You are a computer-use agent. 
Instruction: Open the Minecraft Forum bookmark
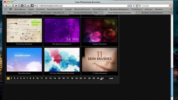tap(82, 9)
